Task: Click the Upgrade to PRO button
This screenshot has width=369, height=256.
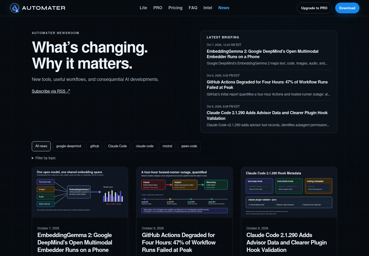Action: (314, 8)
